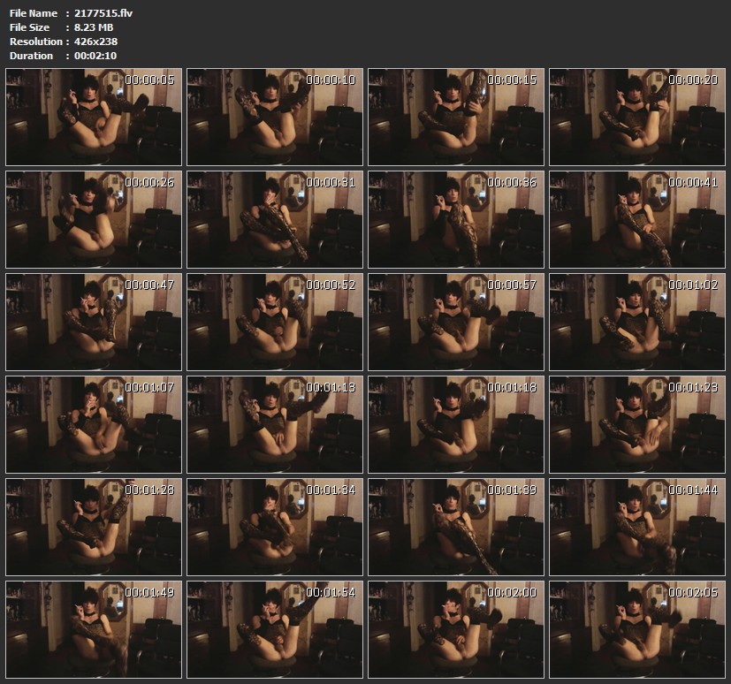
Task: Select the frame at 00:01:02
Action: pyautogui.click(x=636, y=323)
